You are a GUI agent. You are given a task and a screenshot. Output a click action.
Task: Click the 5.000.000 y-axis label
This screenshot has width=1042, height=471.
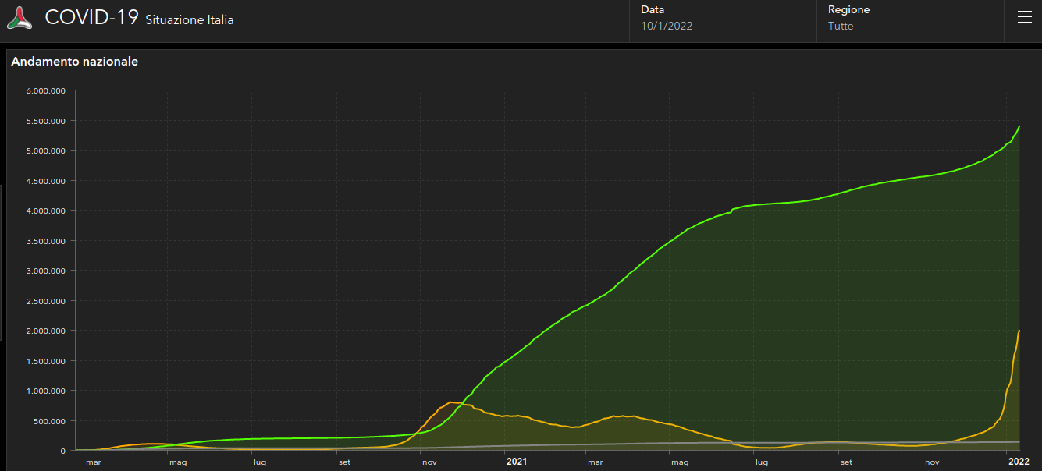pos(45,151)
